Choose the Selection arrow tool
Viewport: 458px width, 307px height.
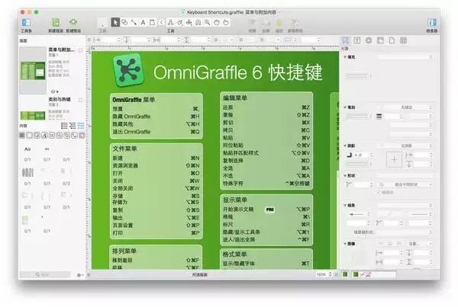pos(115,22)
